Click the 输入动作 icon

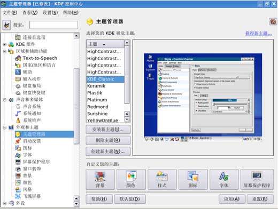18,79
